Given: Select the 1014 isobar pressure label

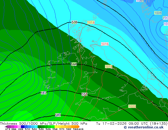Looking at the screenshot, I should (91, 22).
